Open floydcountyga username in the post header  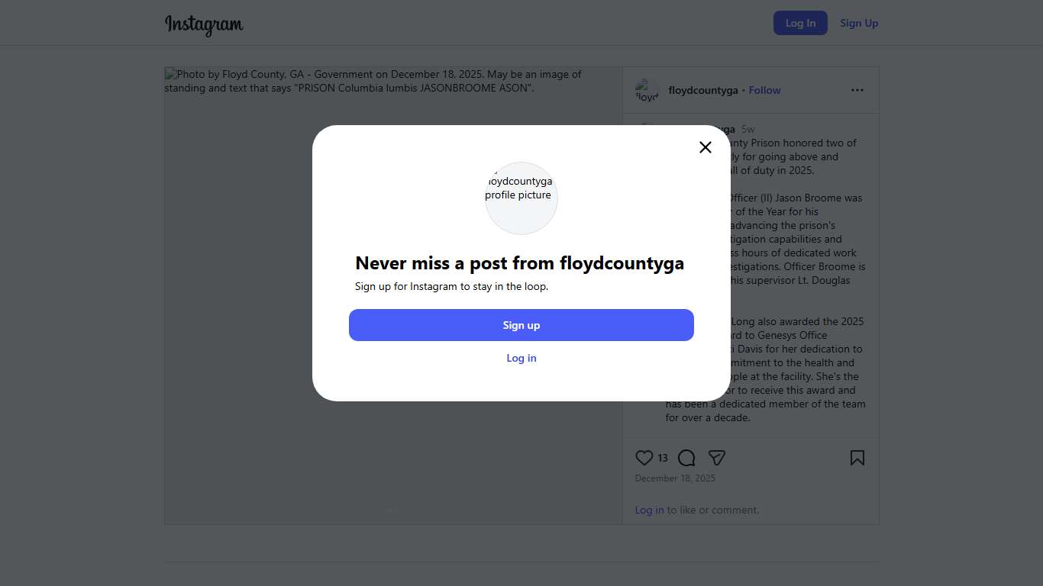click(x=702, y=90)
